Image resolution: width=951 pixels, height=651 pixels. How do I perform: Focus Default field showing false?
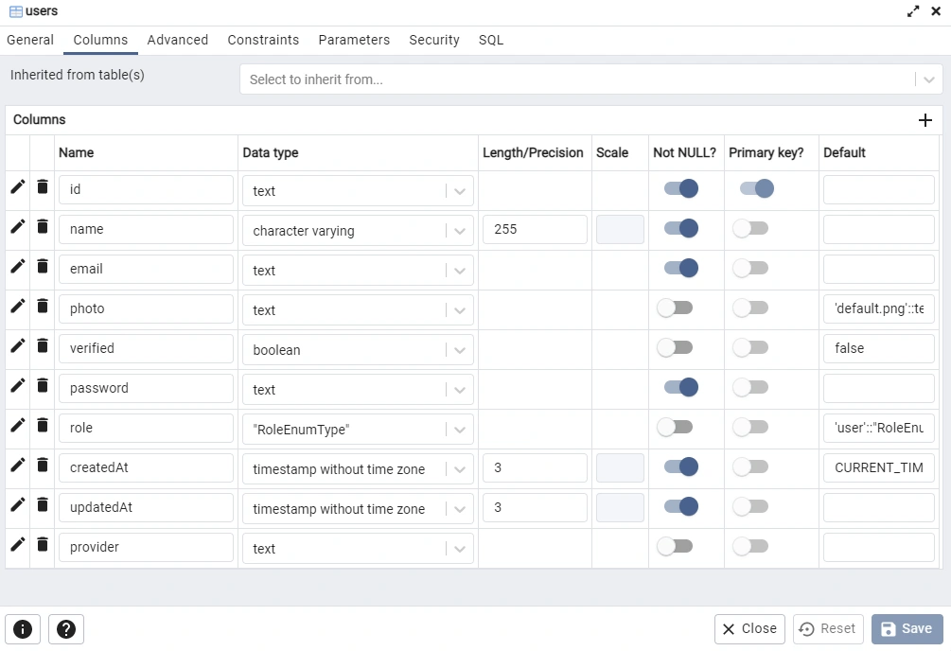[x=879, y=348]
